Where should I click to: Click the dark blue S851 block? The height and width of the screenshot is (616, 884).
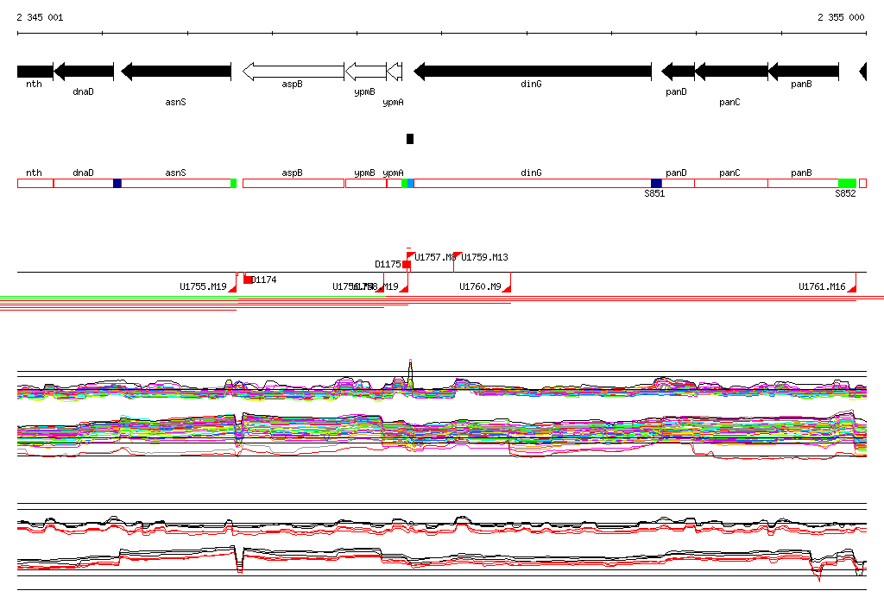(x=656, y=183)
